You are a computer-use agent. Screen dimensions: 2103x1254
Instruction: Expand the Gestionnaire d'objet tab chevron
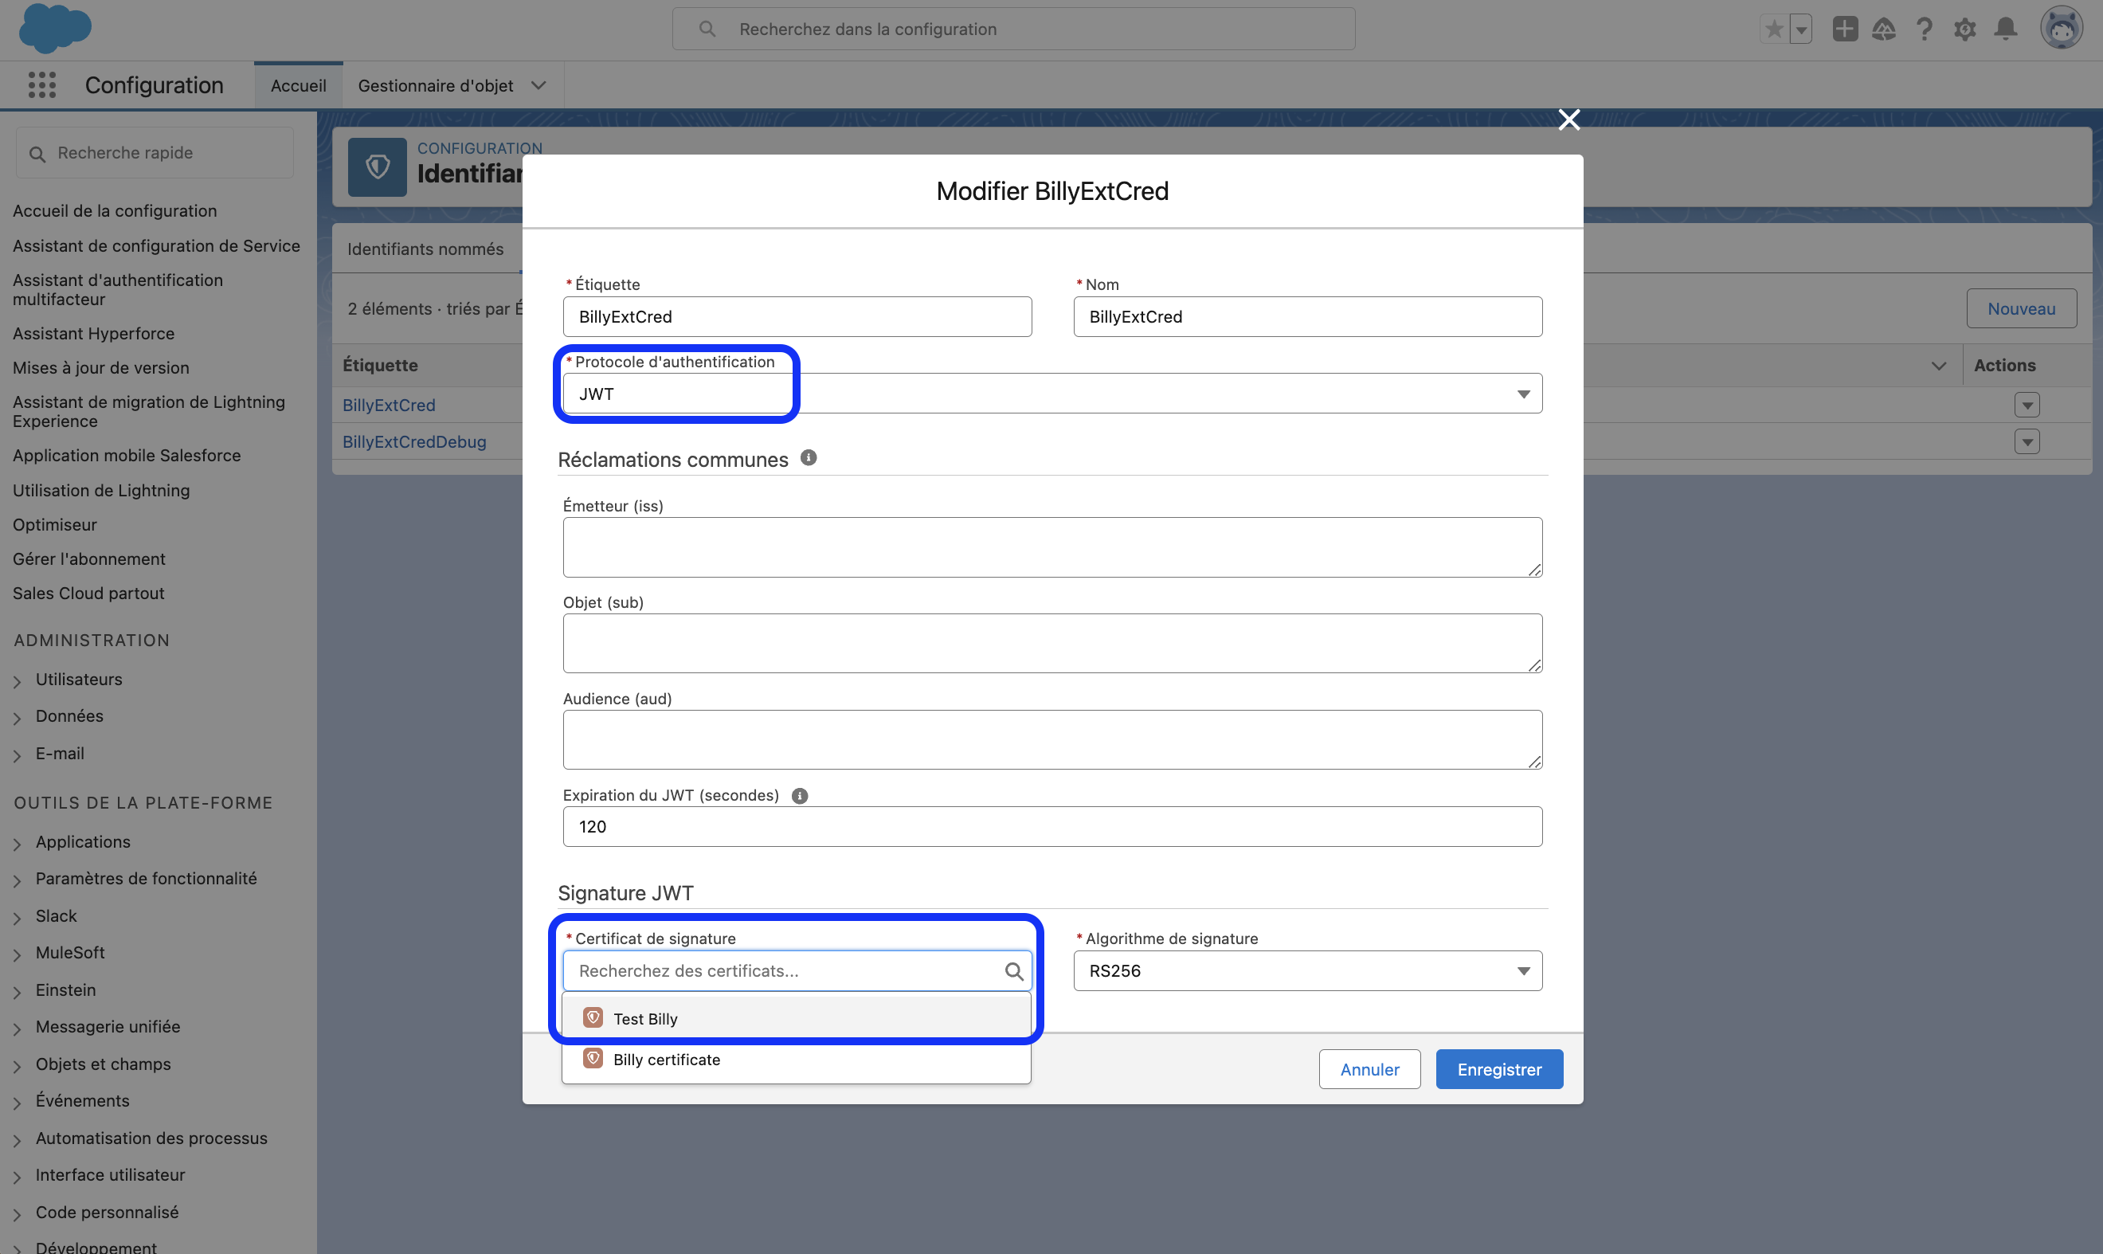[x=538, y=85]
